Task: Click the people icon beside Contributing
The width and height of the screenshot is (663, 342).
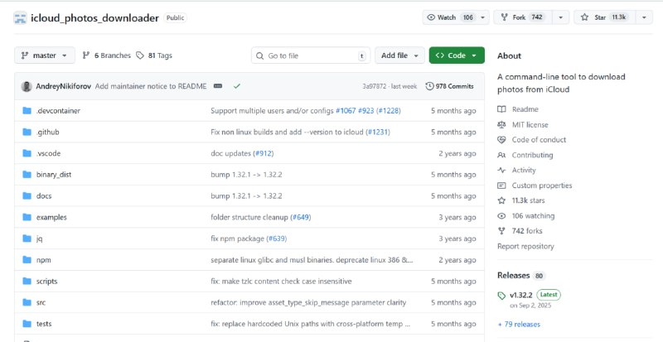Action: [x=501, y=155]
